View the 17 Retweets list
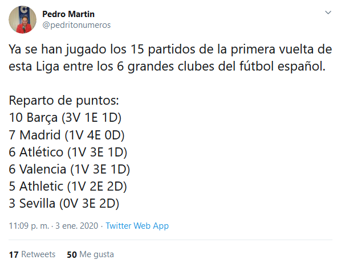341x268 pixels. tap(32, 254)
